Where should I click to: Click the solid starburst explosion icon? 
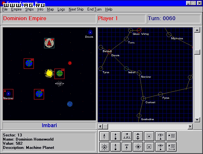point(138,147)
